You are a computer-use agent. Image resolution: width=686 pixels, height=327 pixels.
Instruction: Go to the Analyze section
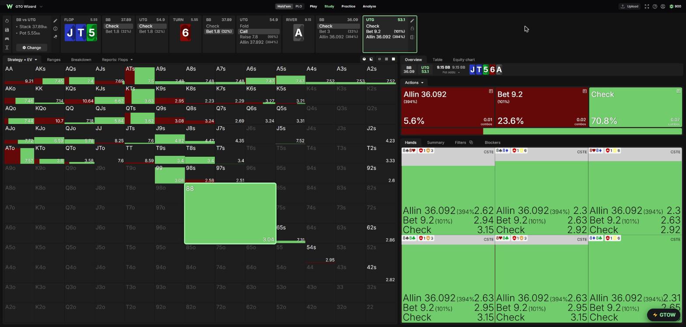tap(369, 7)
